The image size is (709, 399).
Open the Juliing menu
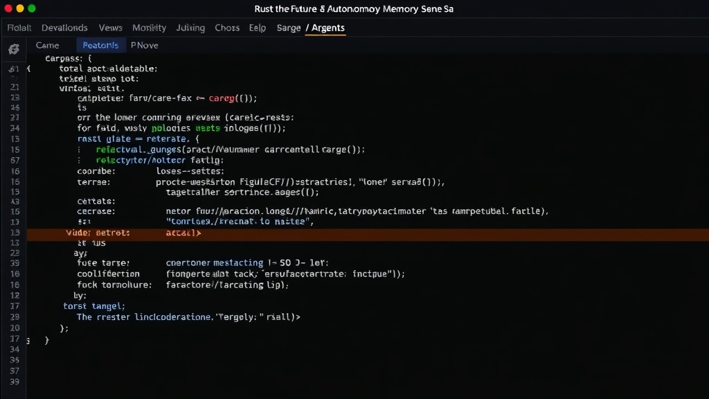click(x=190, y=28)
